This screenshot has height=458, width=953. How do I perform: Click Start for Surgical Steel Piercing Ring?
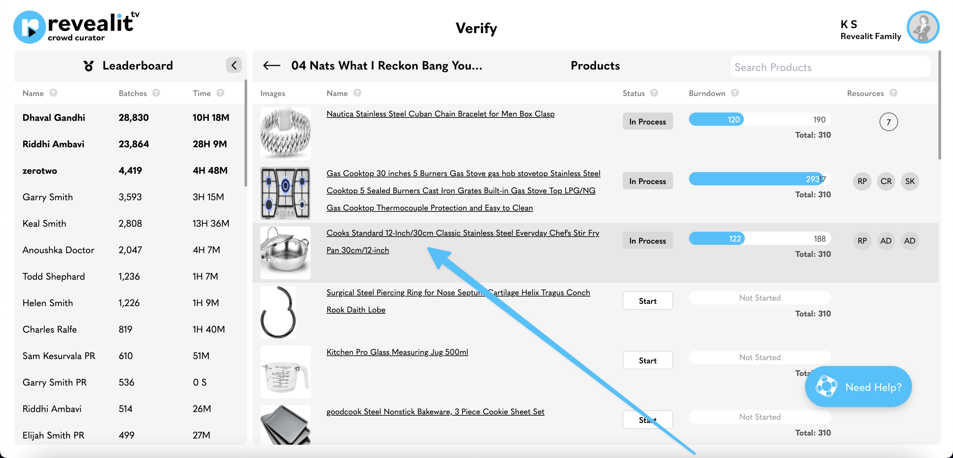pyautogui.click(x=648, y=301)
